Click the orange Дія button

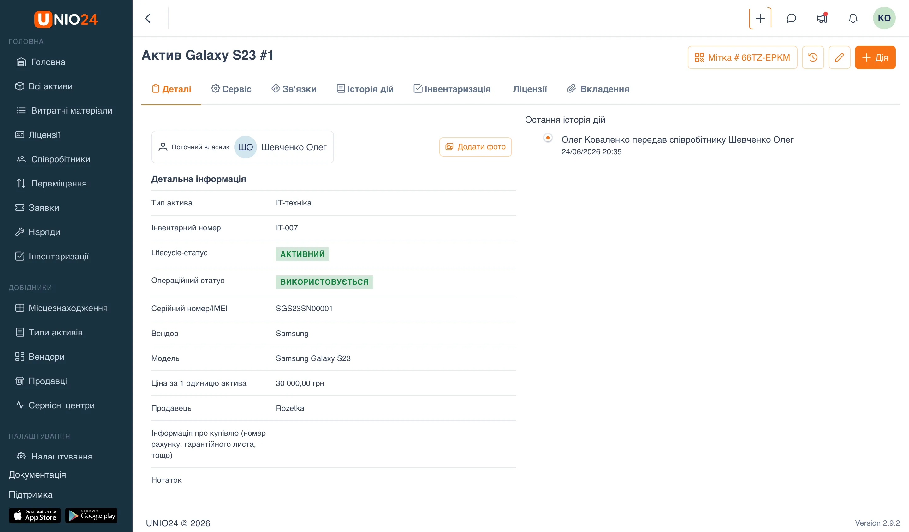coord(875,57)
